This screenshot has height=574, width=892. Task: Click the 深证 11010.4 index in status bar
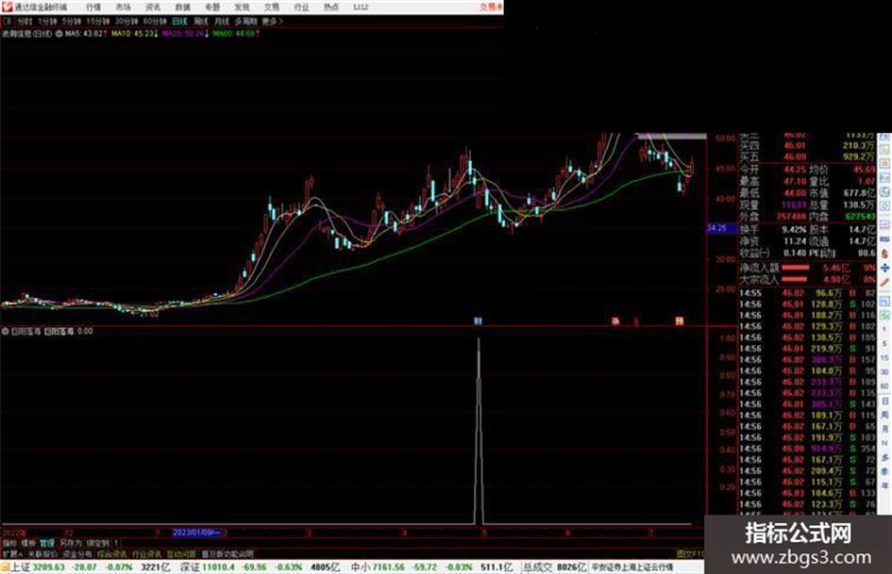207,567
